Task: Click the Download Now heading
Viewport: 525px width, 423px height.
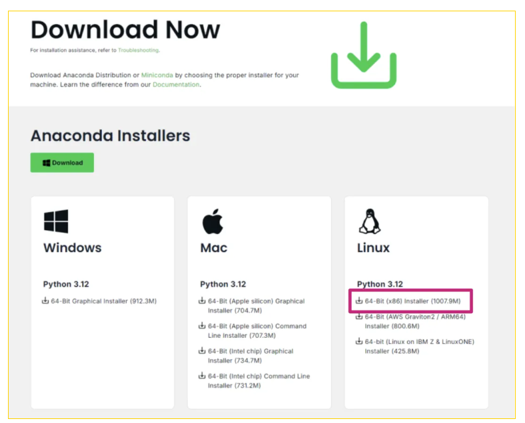Action: click(x=125, y=30)
